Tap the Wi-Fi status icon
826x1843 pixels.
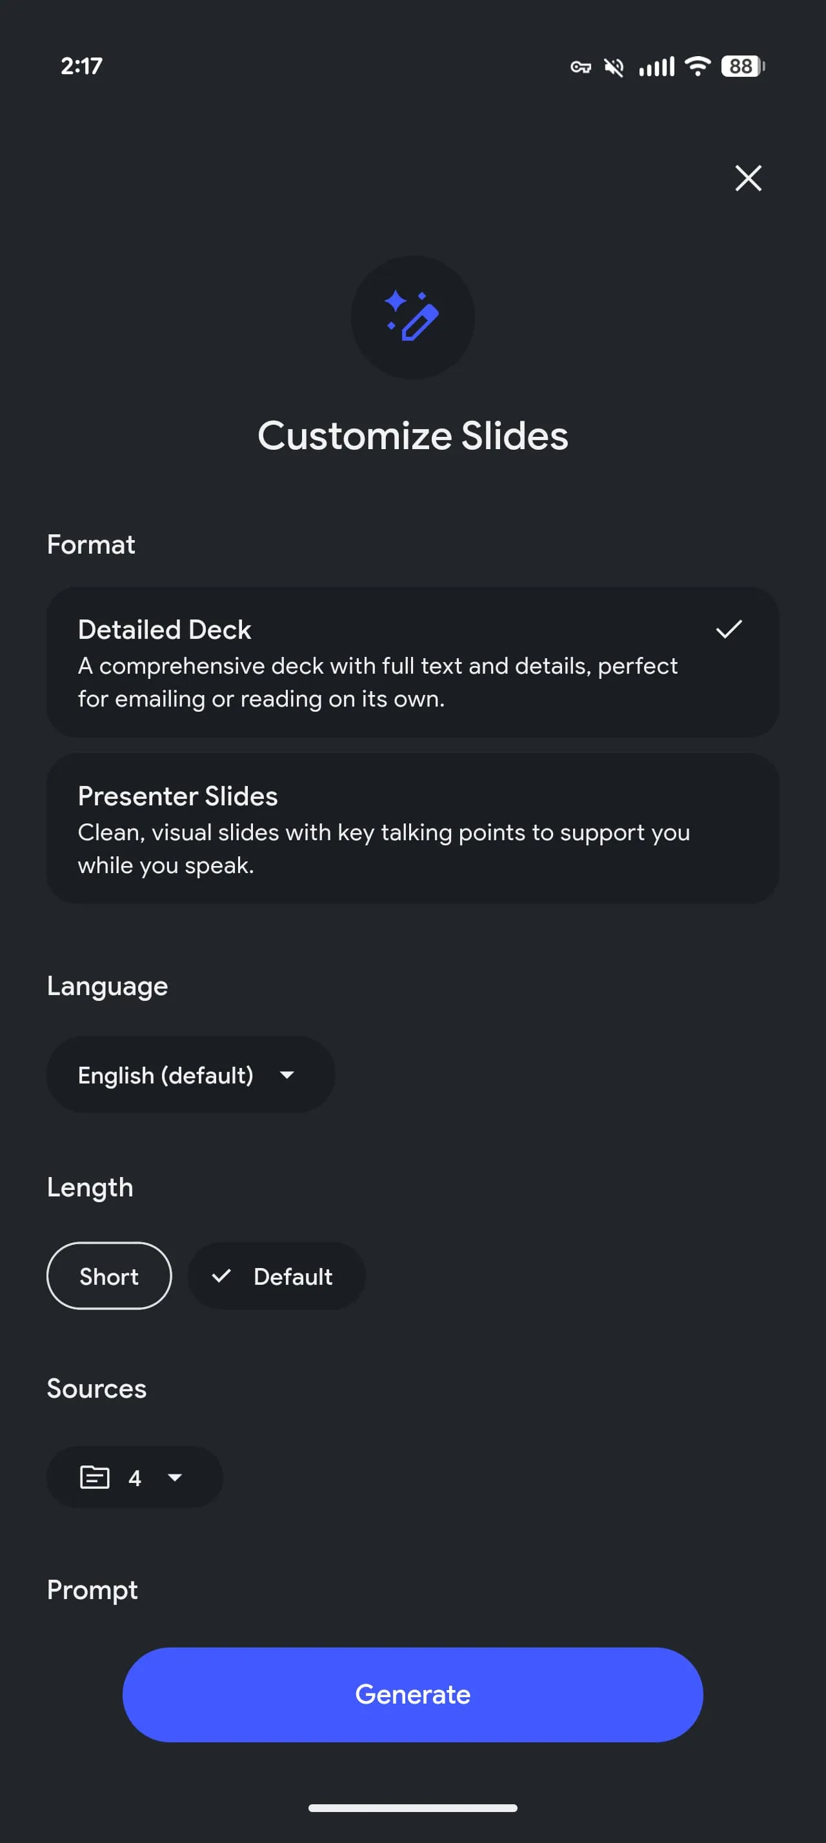(698, 66)
